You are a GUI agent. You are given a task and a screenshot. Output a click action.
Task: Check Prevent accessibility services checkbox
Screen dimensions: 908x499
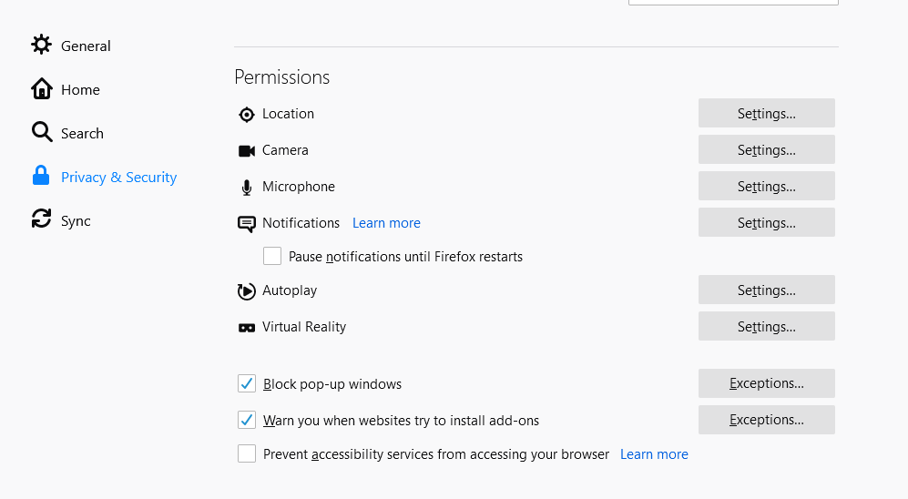click(x=247, y=453)
